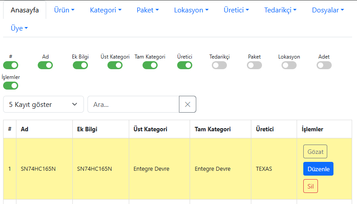The image size is (357, 204).
Task: Expand the Üye menu
Action: 19,28
